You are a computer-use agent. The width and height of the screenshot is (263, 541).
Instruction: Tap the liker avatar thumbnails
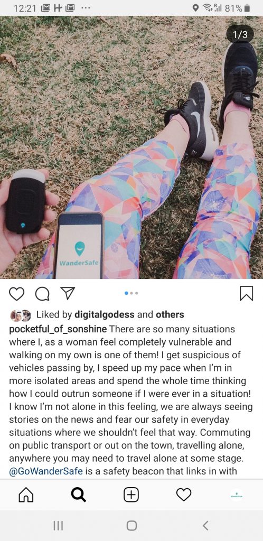coord(21,315)
